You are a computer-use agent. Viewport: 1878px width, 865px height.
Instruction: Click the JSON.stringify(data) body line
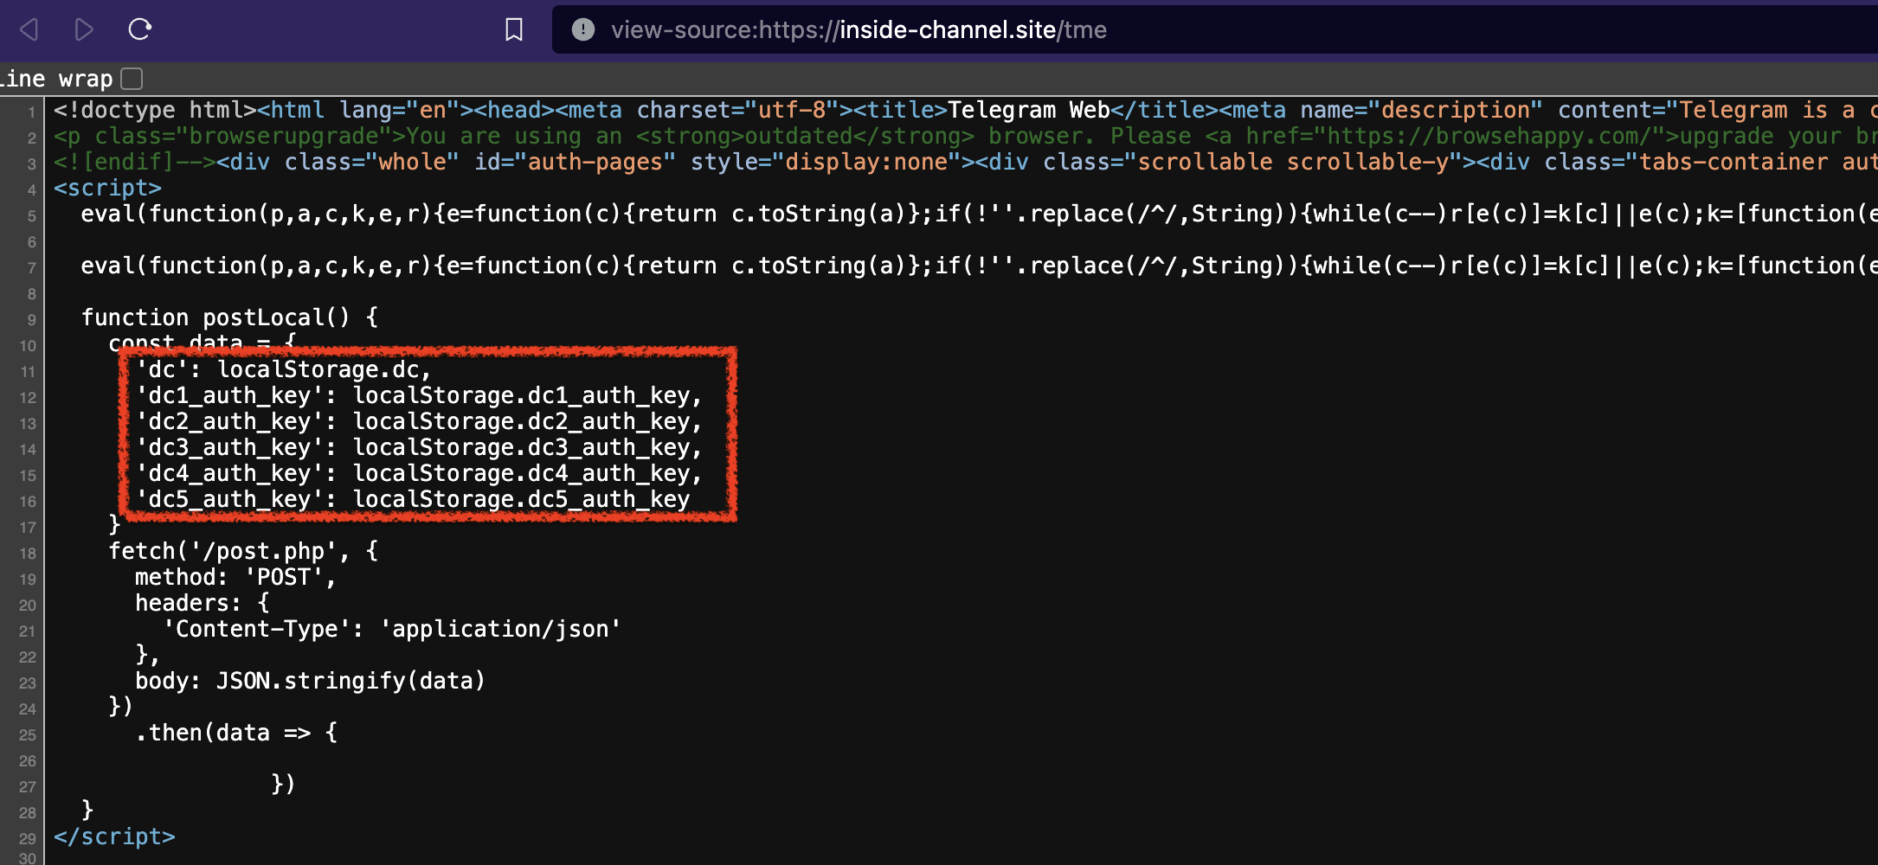(x=310, y=682)
